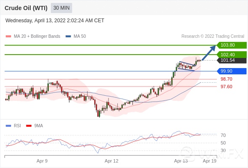Select the 103.80 green price tag
Viewport: 248px width, 168px height.
point(232,45)
